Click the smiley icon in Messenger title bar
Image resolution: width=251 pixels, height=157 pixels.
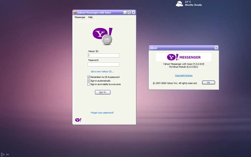[75, 12]
